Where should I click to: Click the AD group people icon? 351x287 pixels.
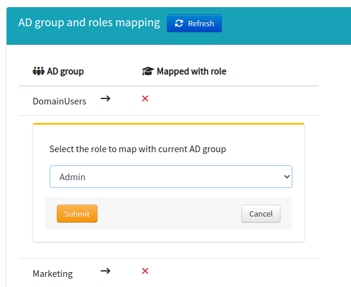(38, 71)
